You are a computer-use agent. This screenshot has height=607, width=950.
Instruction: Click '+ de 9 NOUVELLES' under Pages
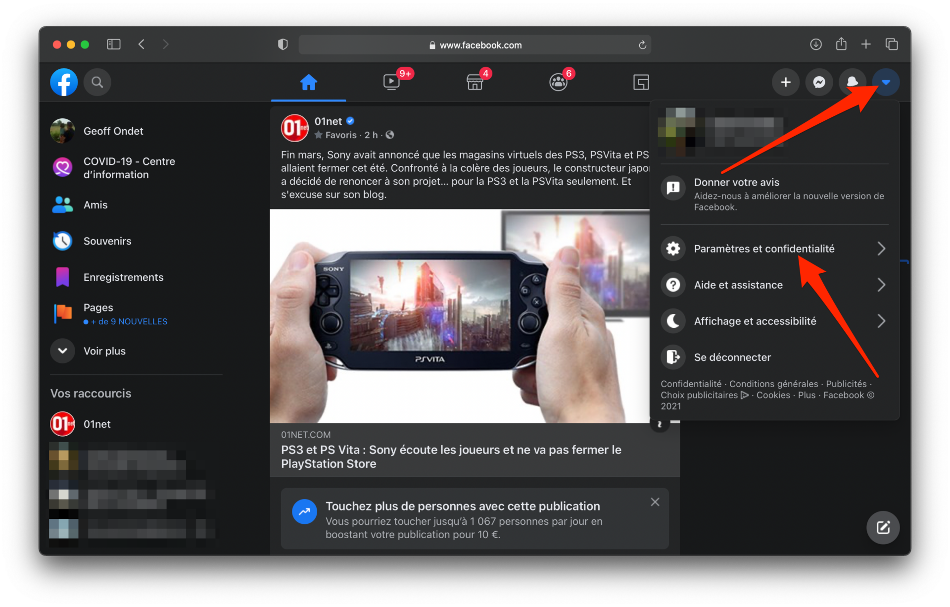pyautogui.click(x=125, y=322)
